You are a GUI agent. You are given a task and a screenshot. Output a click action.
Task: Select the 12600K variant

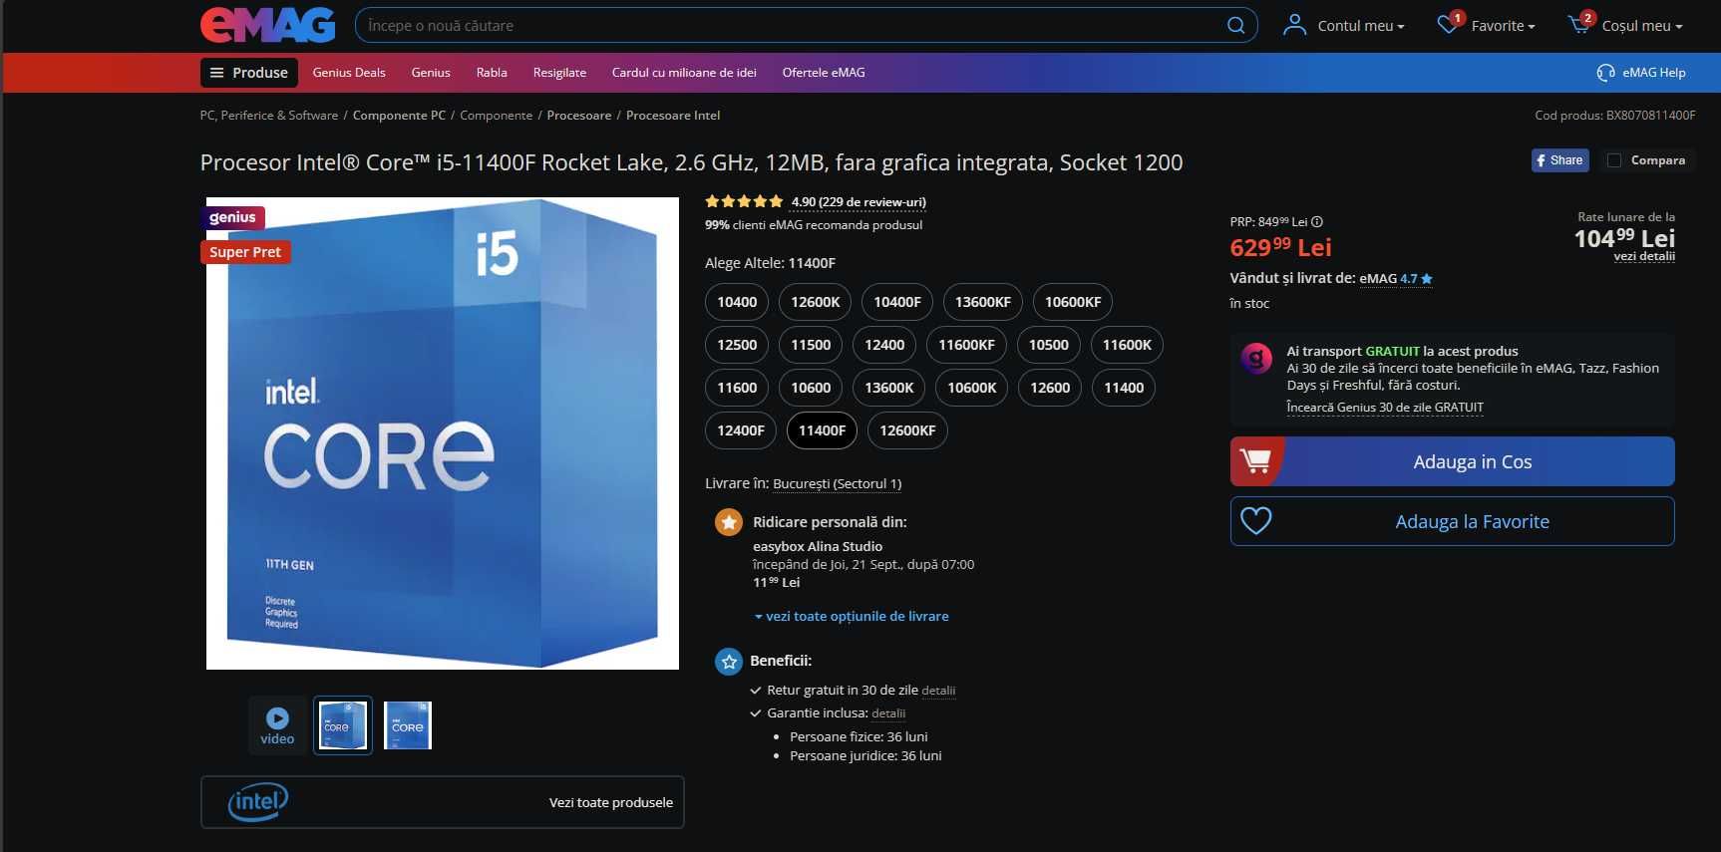tap(816, 302)
